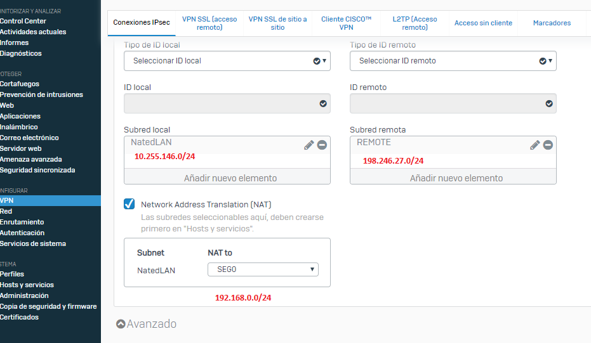Open the Seleccionar ID remoto dropdown
The image size is (591, 343).
point(453,61)
